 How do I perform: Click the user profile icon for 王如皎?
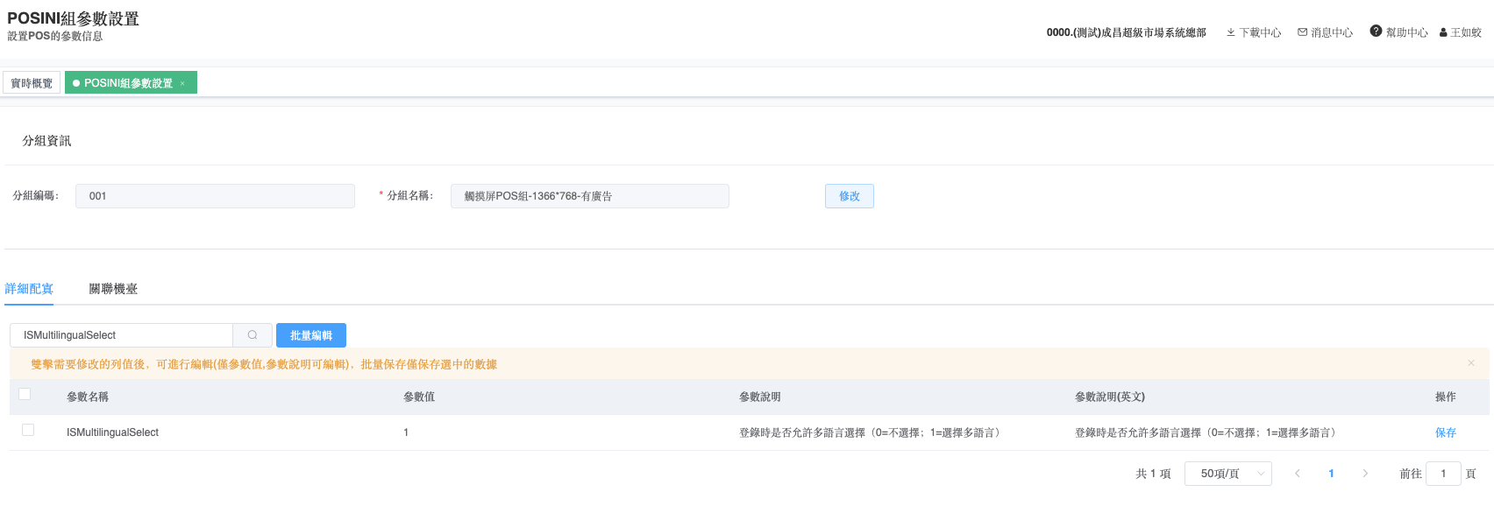point(1443,32)
